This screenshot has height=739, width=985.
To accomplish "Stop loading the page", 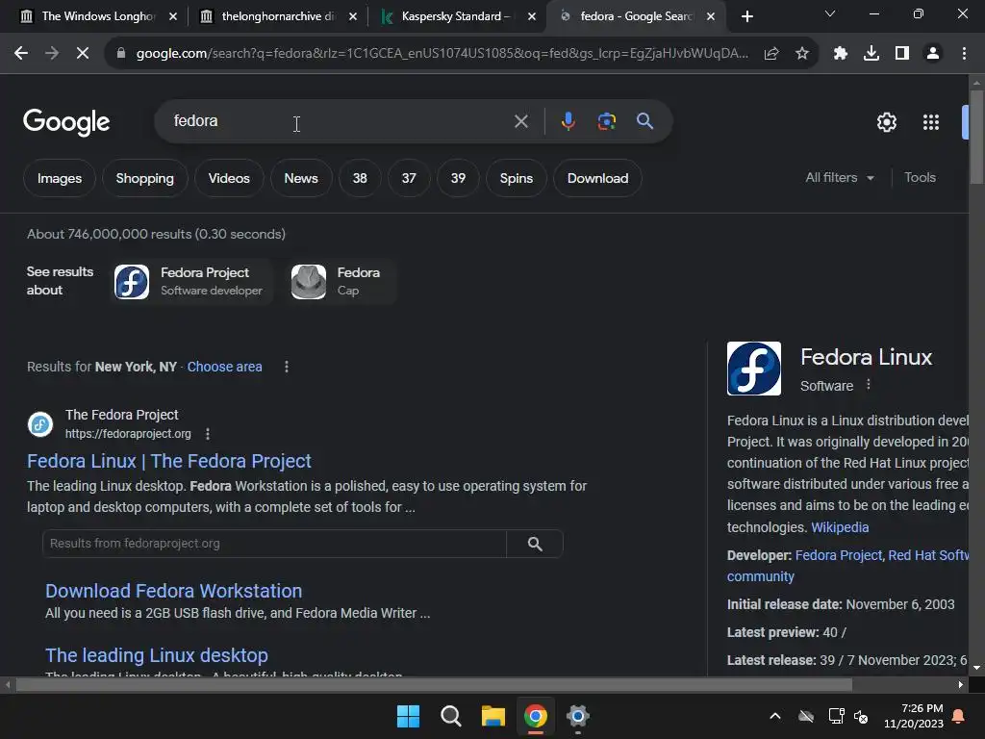I will click(83, 54).
